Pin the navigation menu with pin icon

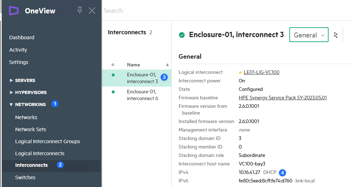point(80,11)
